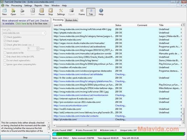Image resolution: width=187 pixels, height=140 pixels.
Task: Select the malavida/contacto link row
Action: pos(117,116)
